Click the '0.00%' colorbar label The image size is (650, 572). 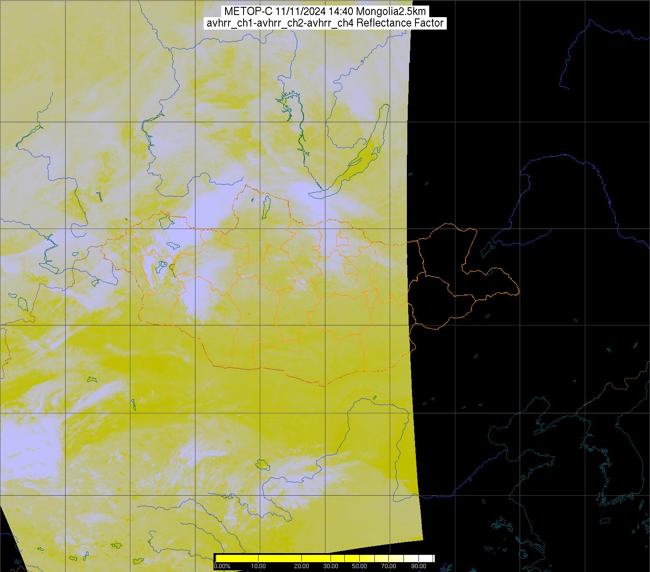pos(222,566)
